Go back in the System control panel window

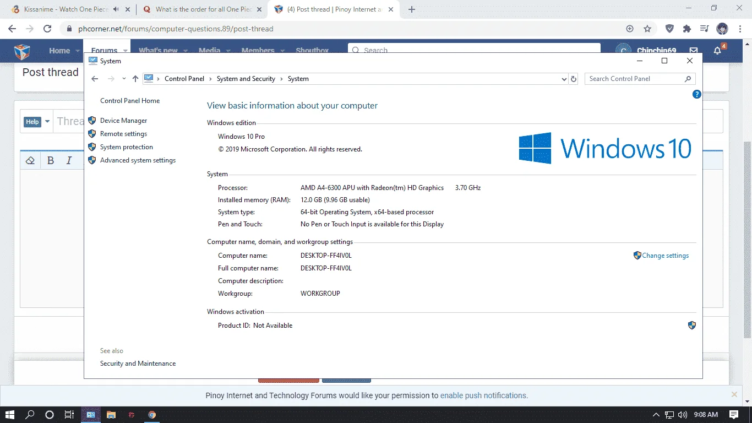click(x=95, y=79)
